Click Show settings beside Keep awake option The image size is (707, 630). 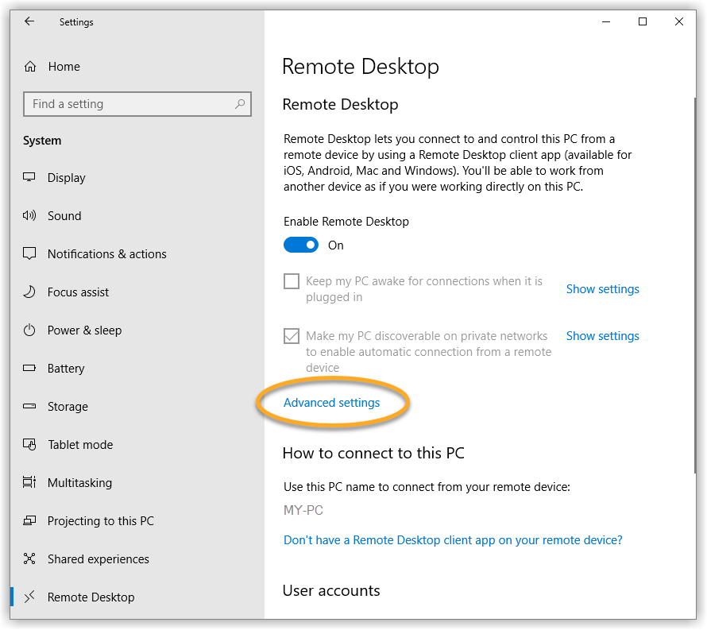(x=602, y=289)
